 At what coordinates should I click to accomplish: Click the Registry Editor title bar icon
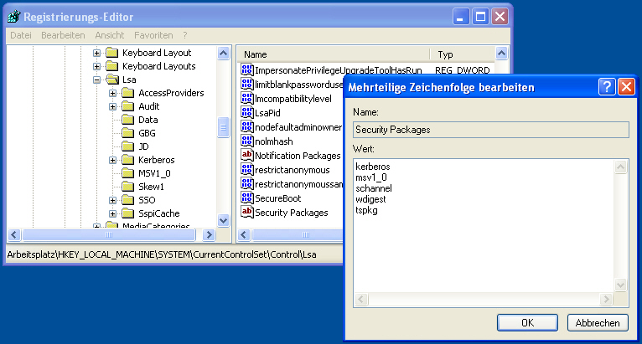(x=14, y=17)
